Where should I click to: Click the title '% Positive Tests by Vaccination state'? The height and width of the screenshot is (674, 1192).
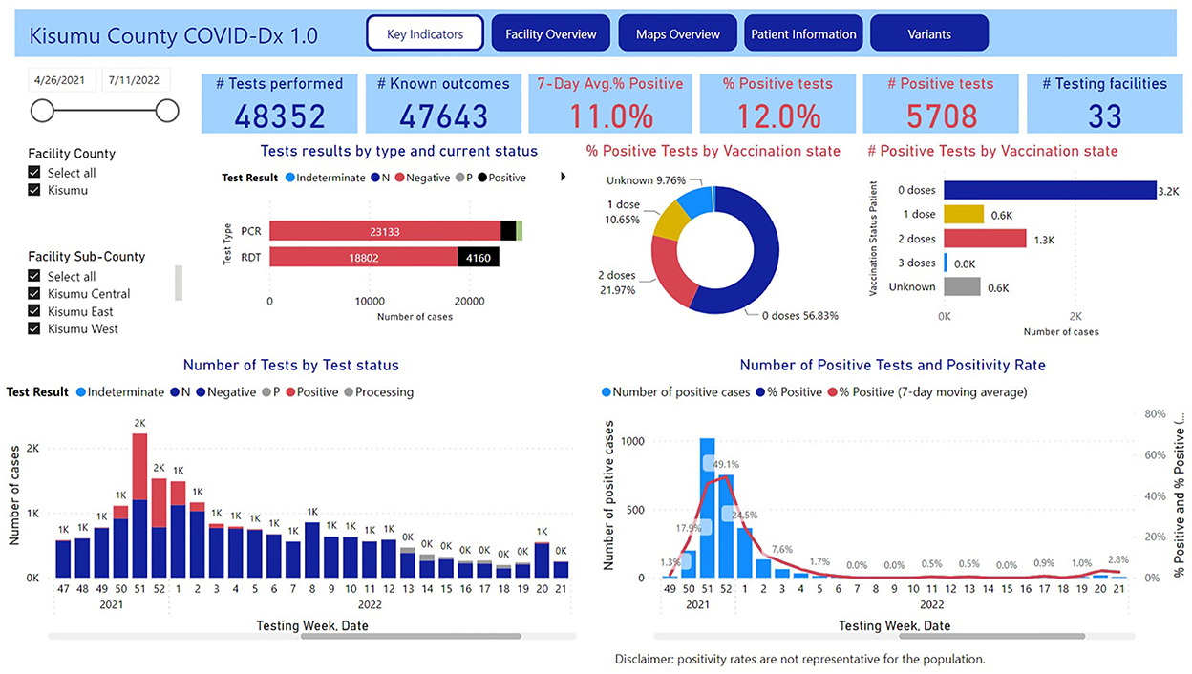tap(713, 151)
